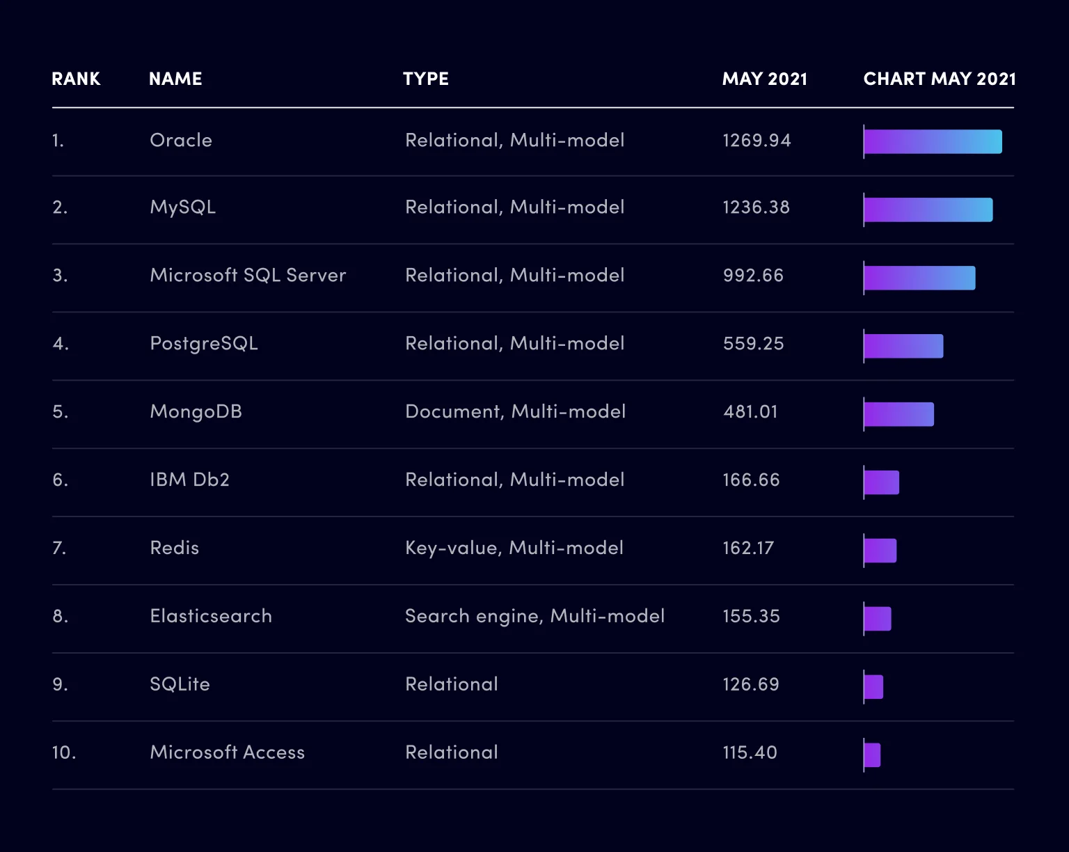The image size is (1069, 852).
Task: Click rank number 7. for Redis
Action: [59, 549]
